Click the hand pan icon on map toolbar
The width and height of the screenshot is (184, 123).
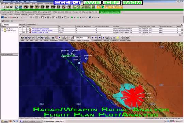pyautogui.click(x=114, y=38)
